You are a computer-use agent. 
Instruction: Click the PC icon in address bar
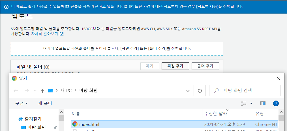[50, 90]
